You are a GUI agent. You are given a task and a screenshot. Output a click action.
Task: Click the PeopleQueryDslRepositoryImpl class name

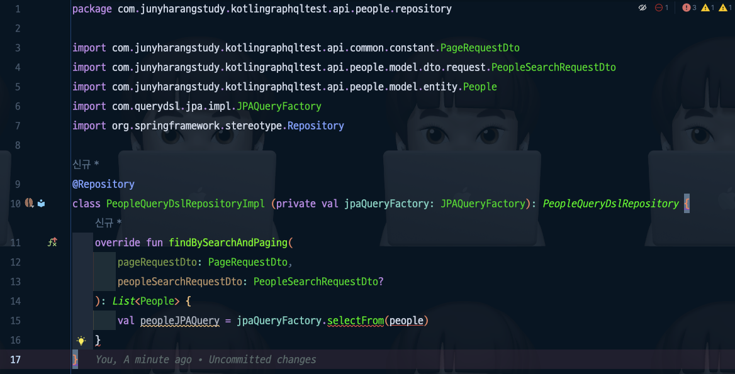(186, 204)
